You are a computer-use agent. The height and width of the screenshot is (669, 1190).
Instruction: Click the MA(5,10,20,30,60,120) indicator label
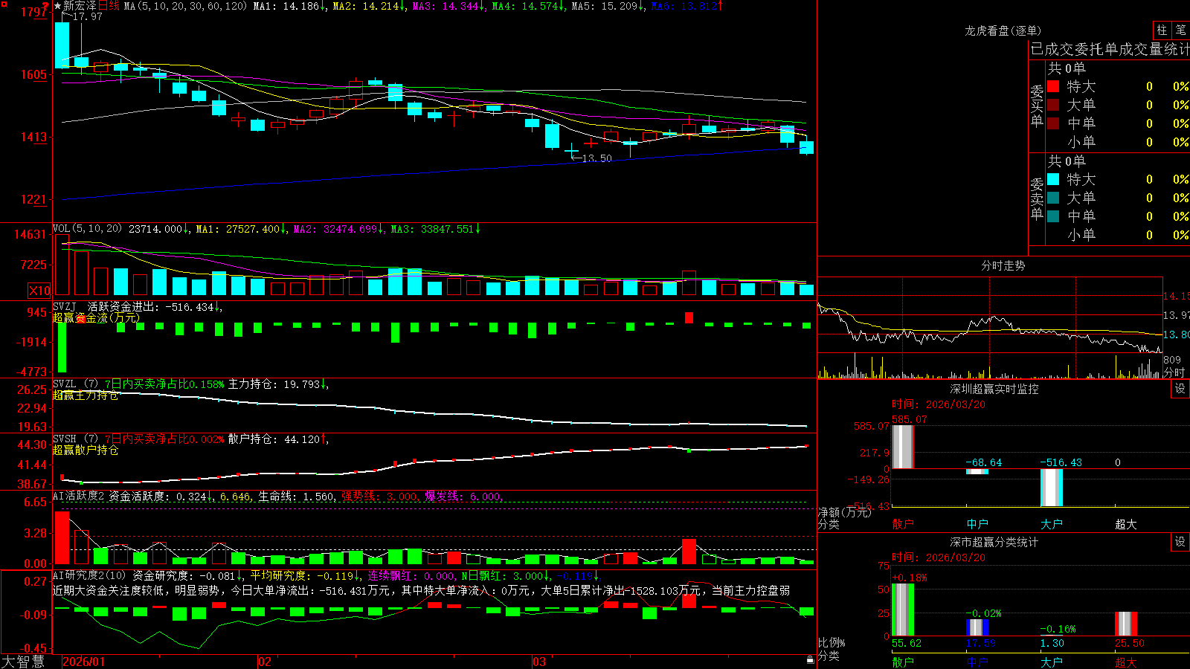point(185,6)
